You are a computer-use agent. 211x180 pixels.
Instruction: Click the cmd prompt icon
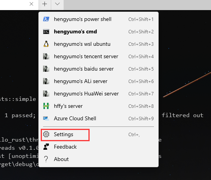46,32
